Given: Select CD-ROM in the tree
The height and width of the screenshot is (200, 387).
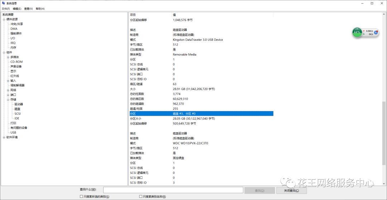Looking at the screenshot, I should (16, 62).
